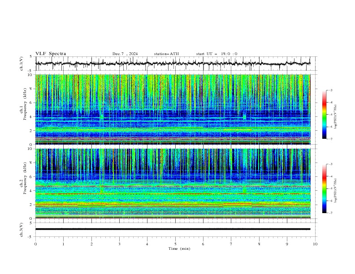Screen dimensions: 355x274
Task: Select the 'start UT = 18:0 :0' text
Action: click(216, 54)
